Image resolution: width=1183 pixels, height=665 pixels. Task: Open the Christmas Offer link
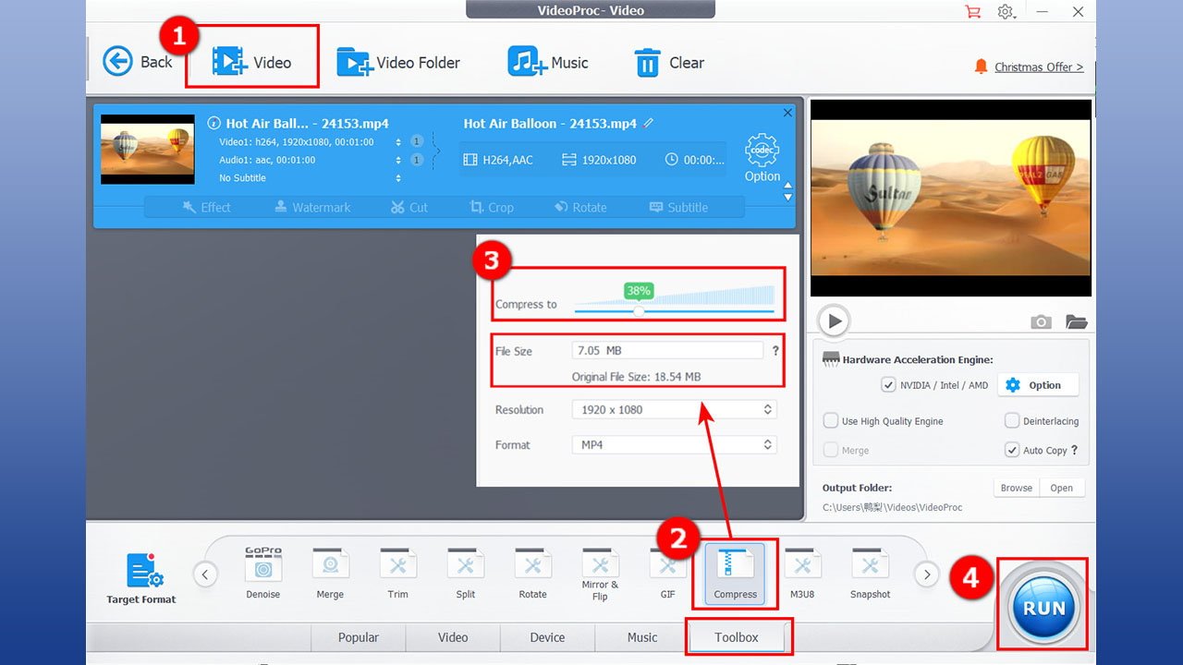point(1039,66)
